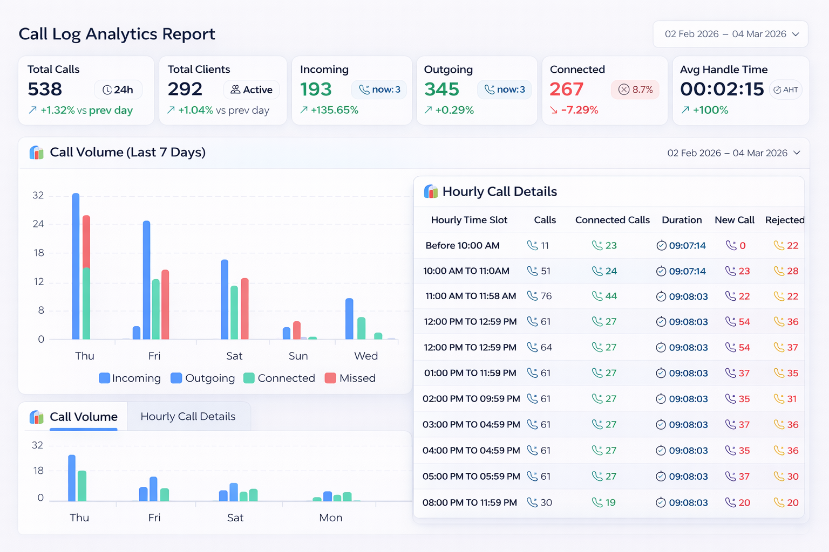Switch to the Hourly Call Details tab
This screenshot has height=552, width=829.
click(188, 417)
